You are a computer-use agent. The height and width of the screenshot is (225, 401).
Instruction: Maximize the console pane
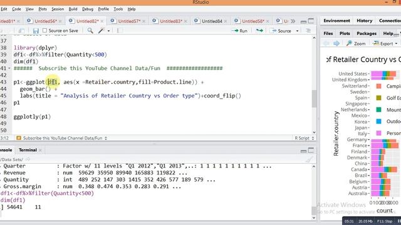pos(311,150)
